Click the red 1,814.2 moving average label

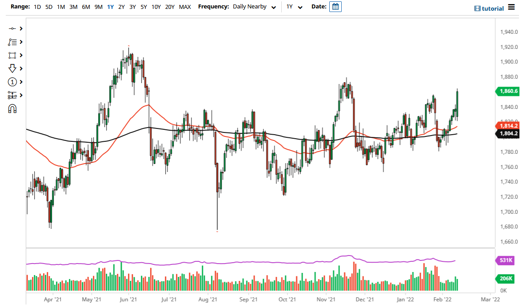(x=507, y=126)
